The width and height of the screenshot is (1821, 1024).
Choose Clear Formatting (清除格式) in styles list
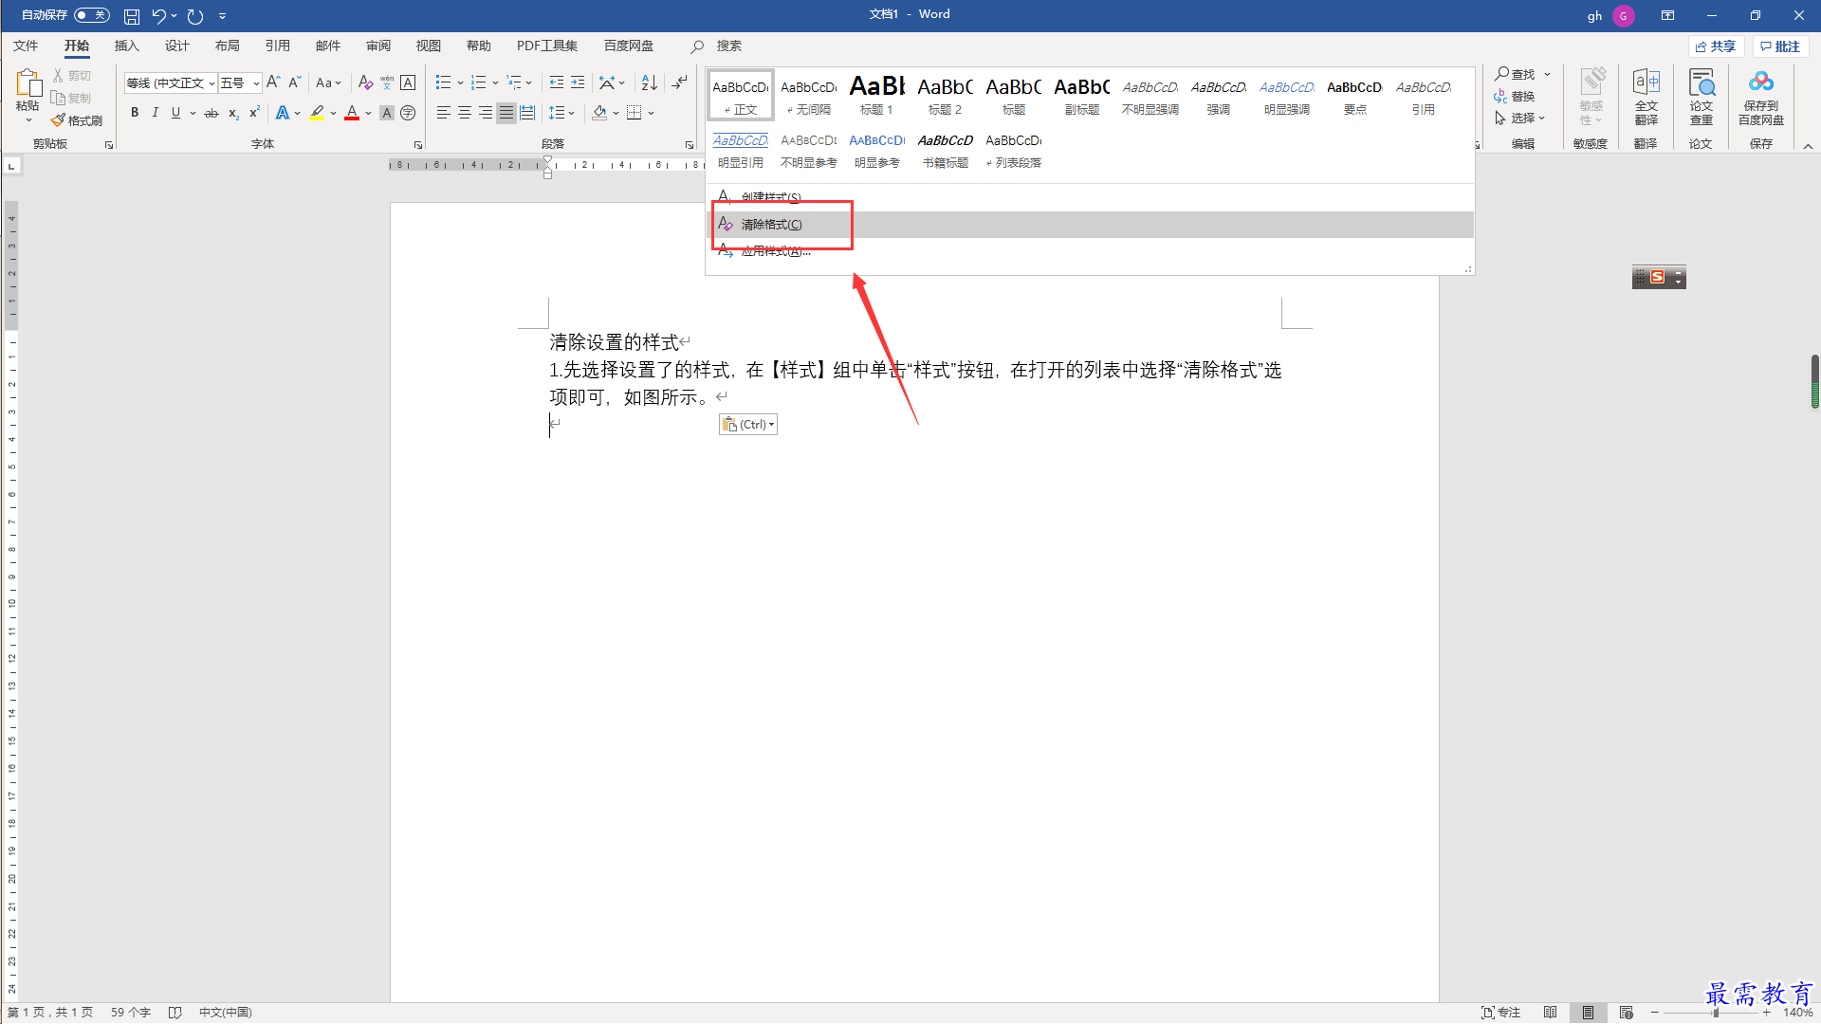1092,225
